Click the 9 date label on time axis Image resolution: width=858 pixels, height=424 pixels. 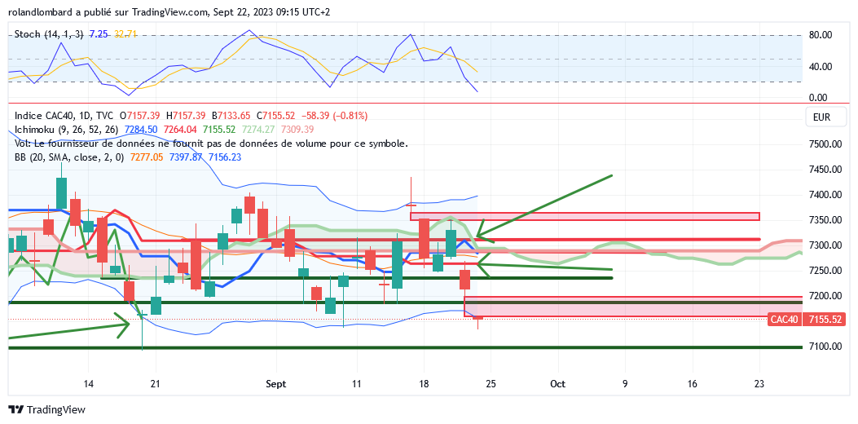[624, 382]
